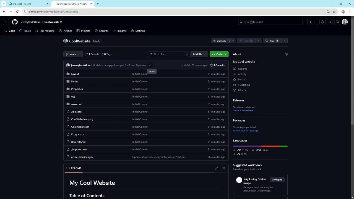Image resolution: width=354 pixels, height=199 pixels.
Task: Open the repository Settings tab
Action: tap(138, 31)
